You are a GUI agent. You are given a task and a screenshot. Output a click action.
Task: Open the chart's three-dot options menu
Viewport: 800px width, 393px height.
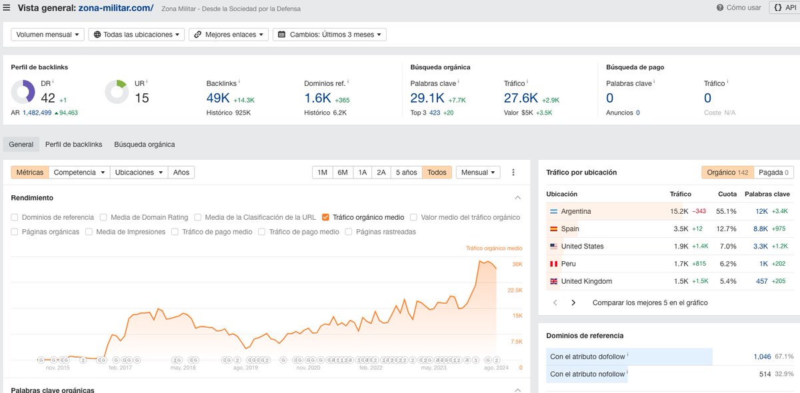coord(513,173)
